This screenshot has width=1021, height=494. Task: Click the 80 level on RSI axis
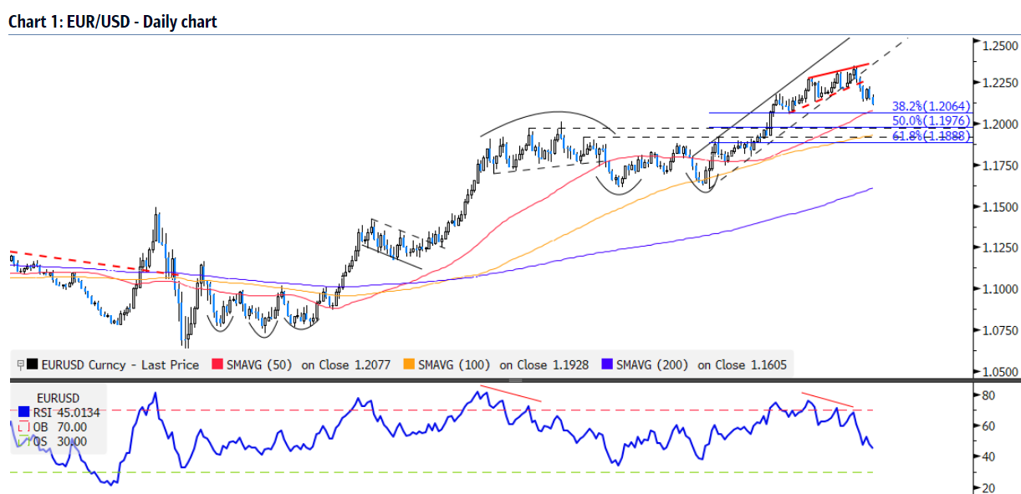click(987, 395)
